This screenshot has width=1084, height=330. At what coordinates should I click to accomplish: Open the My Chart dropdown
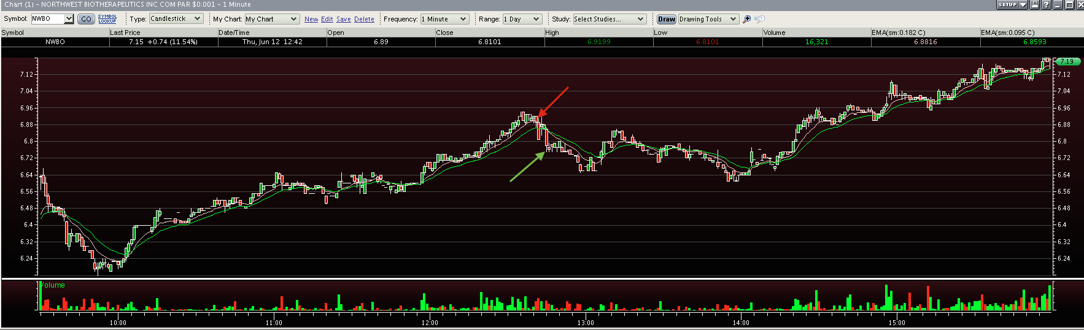pos(272,19)
